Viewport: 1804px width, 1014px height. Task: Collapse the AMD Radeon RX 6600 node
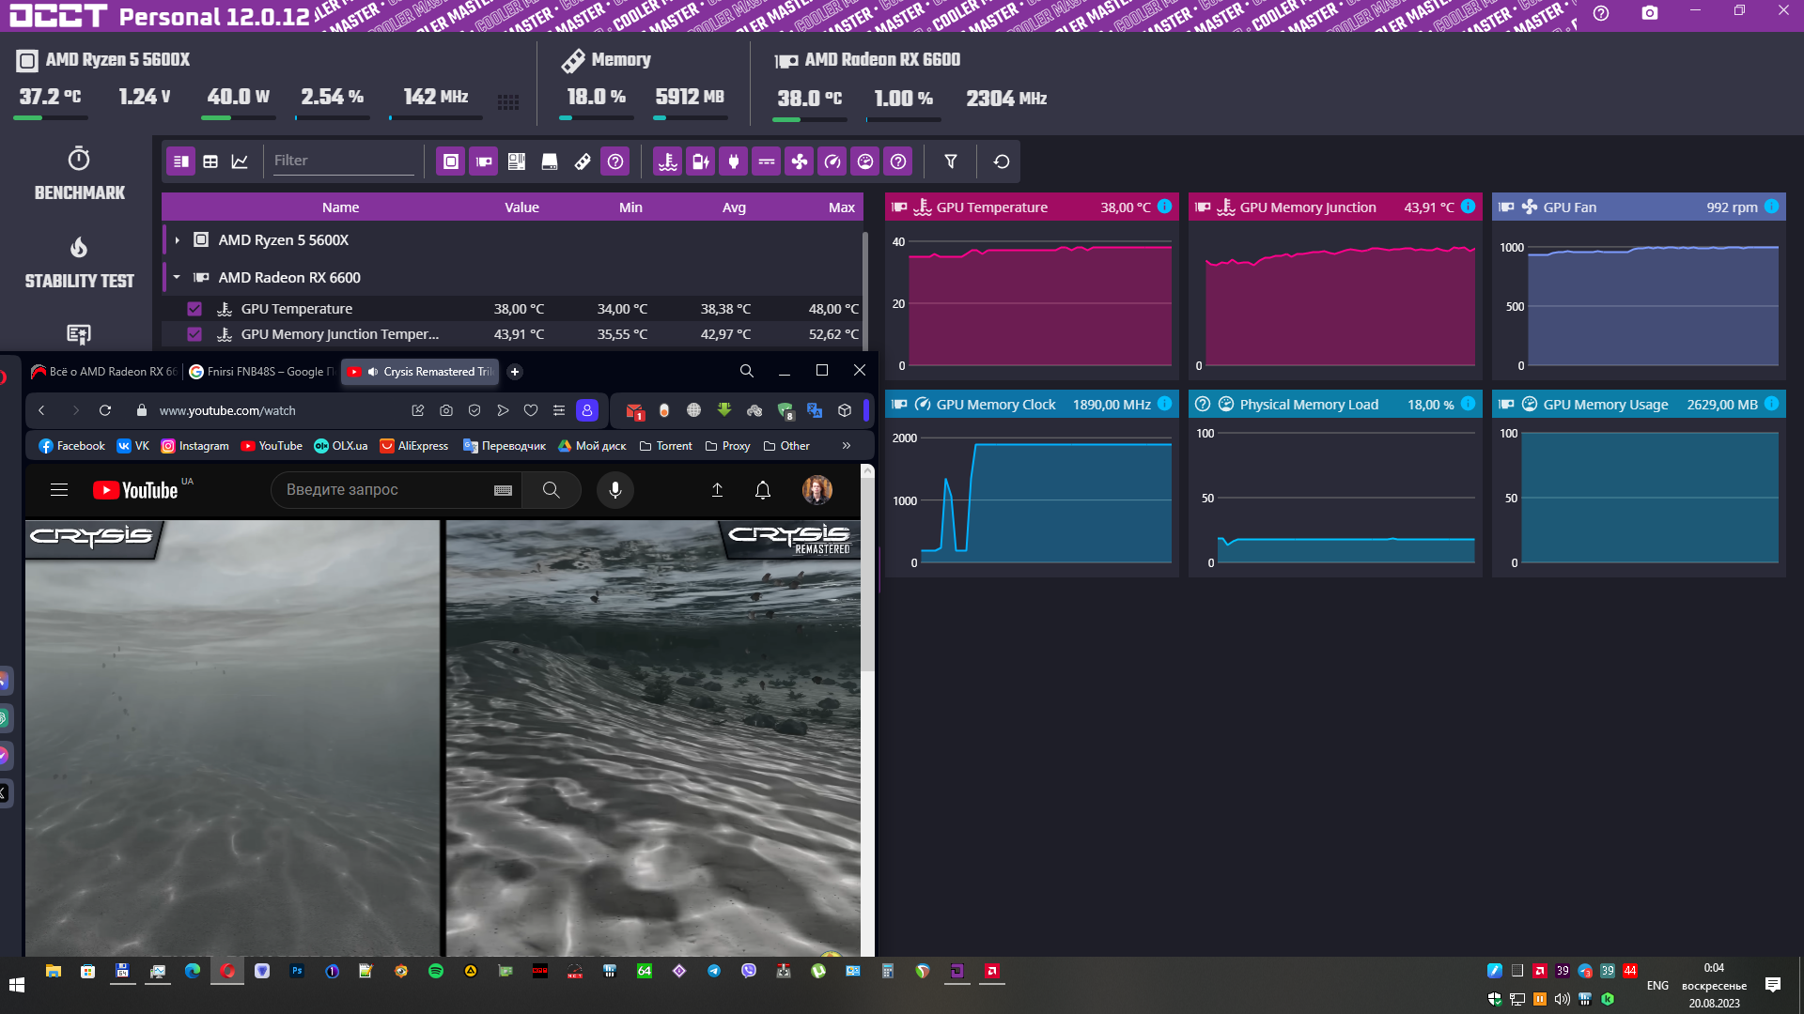[177, 278]
